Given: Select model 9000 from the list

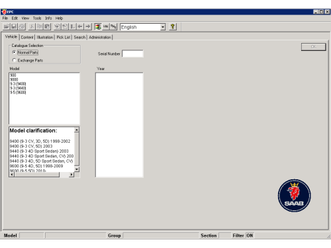Looking at the screenshot, I should pyautogui.click(x=14, y=79).
